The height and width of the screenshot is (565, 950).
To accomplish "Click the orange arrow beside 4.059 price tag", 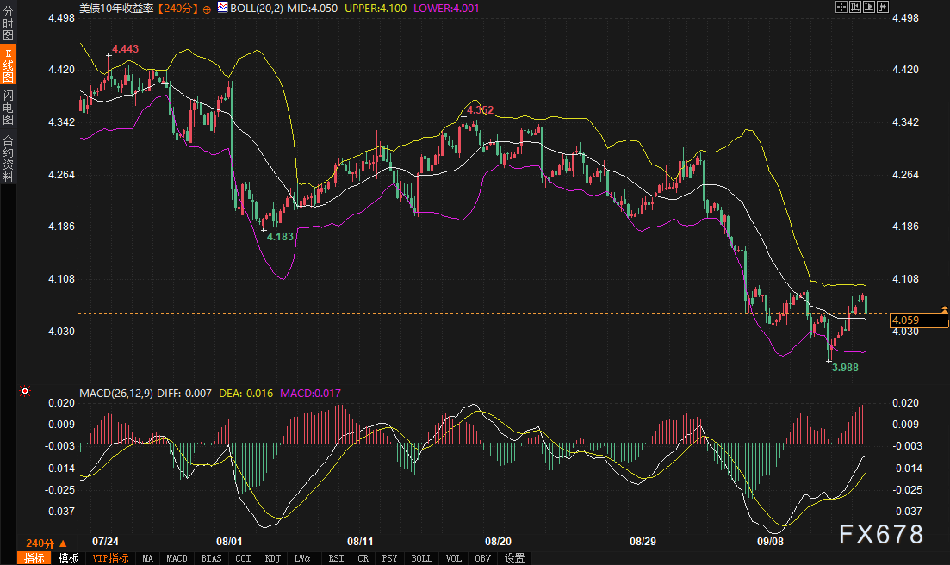I will point(945,308).
